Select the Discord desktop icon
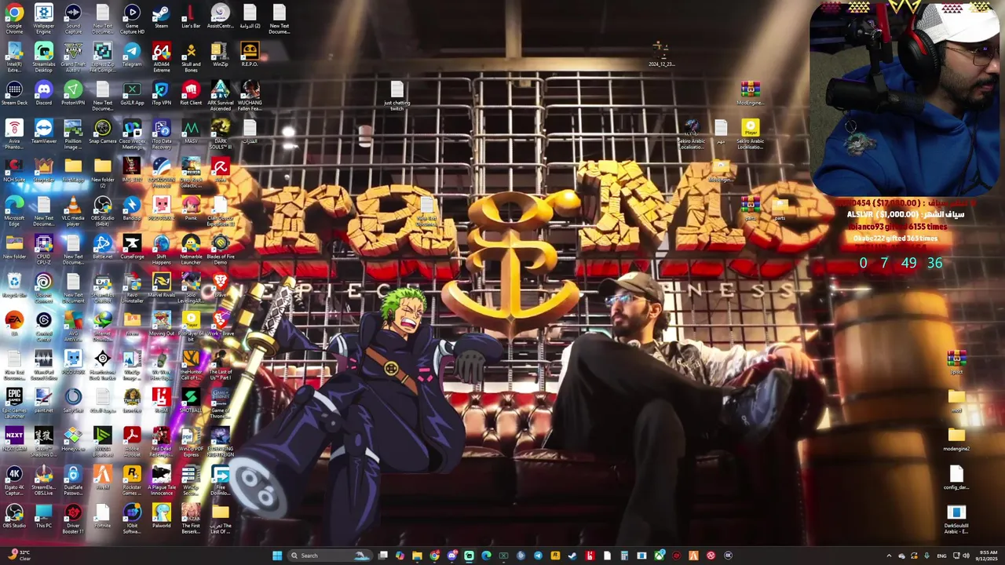The image size is (1005, 565). point(44,94)
